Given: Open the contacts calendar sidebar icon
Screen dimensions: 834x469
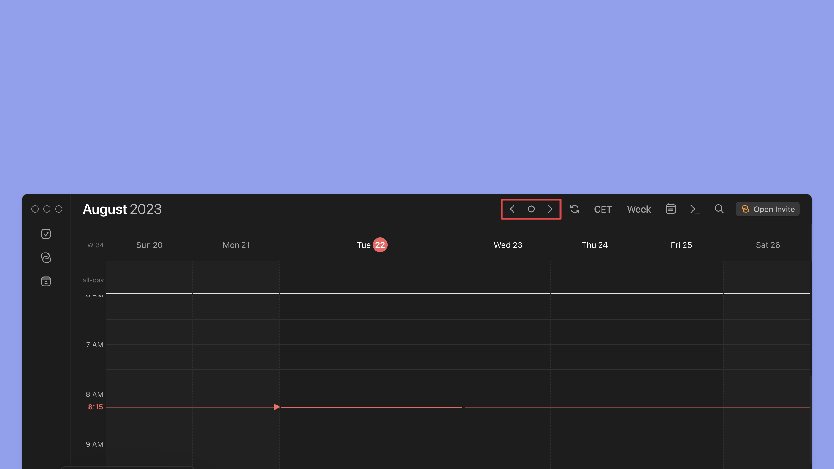Looking at the screenshot, I should click(46, 281).
